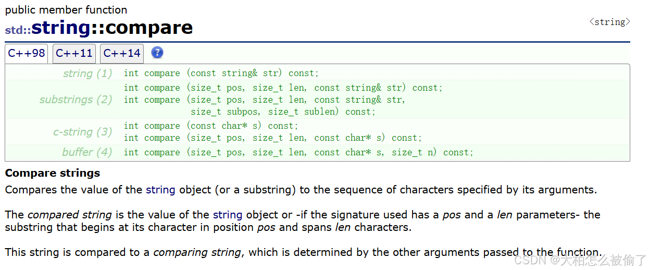Switch to the C++11 tab
The height and width of the screenshot is (270, 649).
(x=74, y=53)
